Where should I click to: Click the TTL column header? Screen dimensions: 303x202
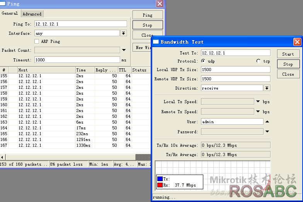click(124, 70)
